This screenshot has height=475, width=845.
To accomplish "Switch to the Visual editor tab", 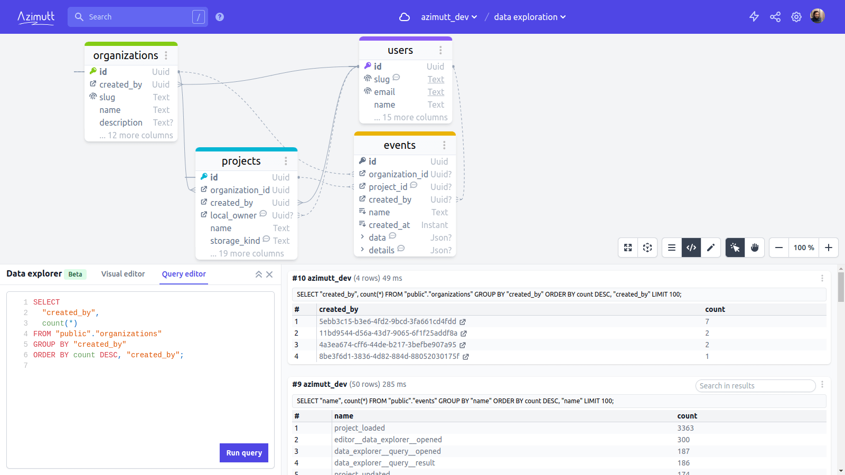I will point(123,273).
